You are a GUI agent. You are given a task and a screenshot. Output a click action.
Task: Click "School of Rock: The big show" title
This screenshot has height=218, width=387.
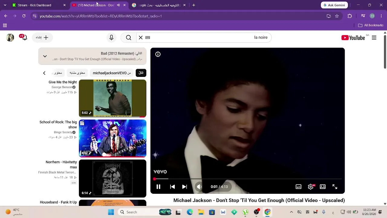[58, 124]
